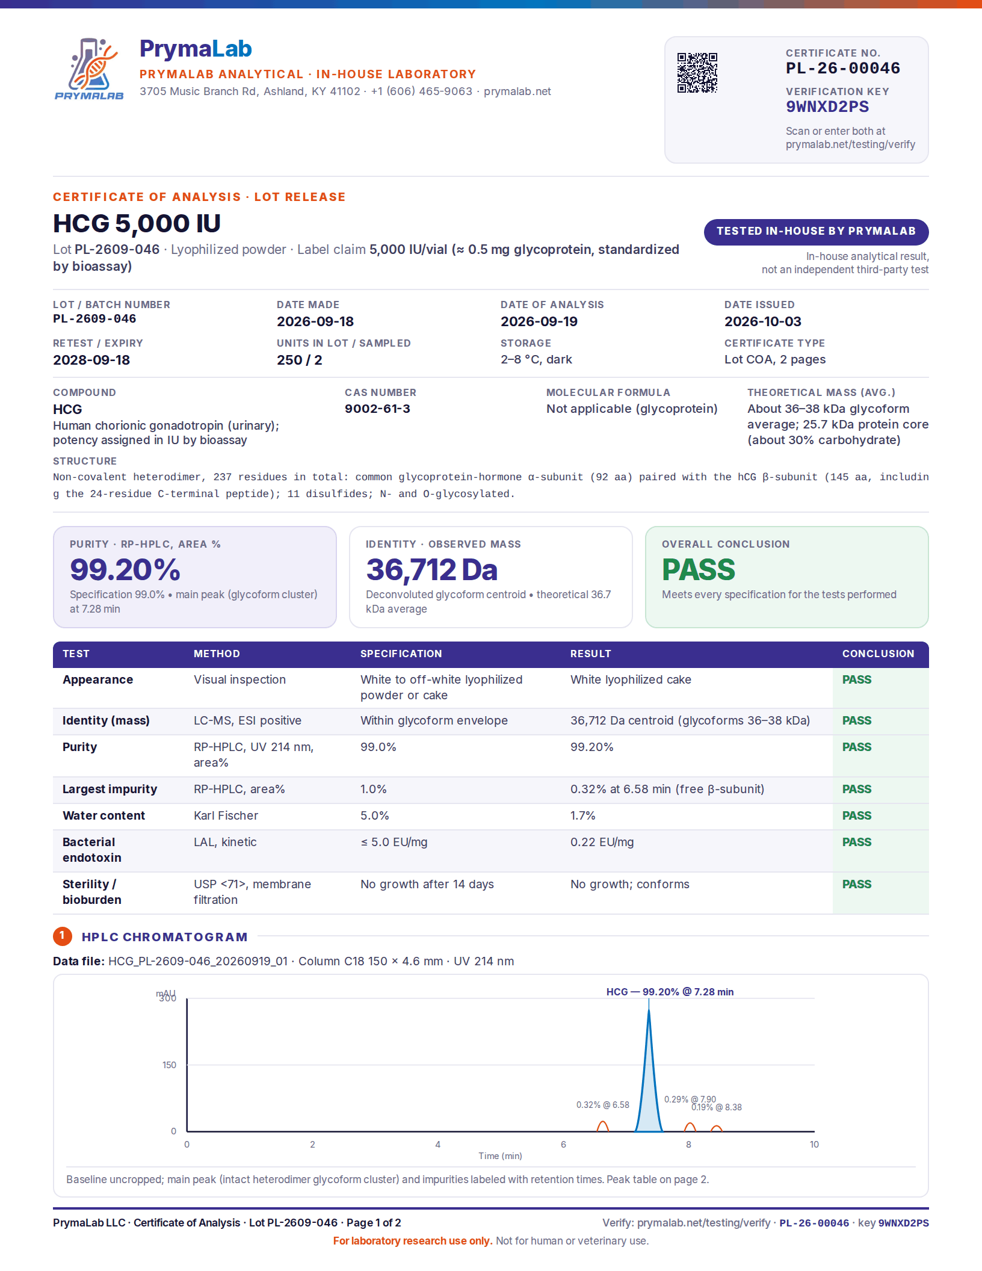This screenshot has width=982, height=1271.
Task: Select verification key 9WNXD2PS in header box
Action: (x=827, y=107)
